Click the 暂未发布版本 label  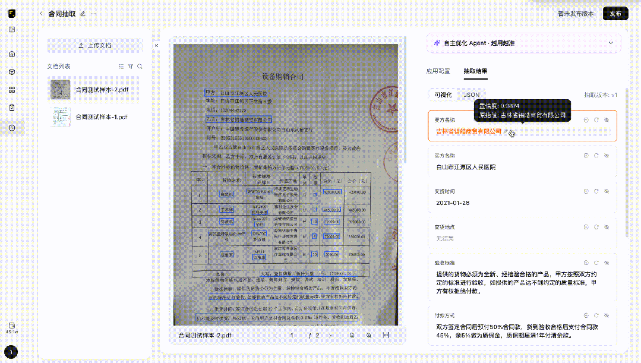(576, 14)
